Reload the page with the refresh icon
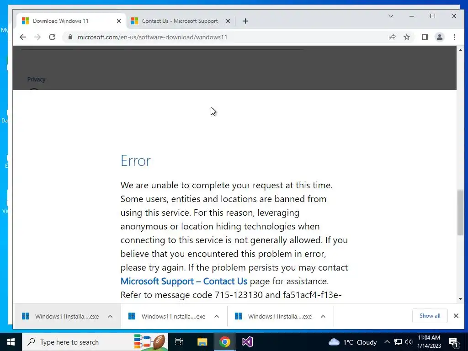468x351 pixels. pyautogui.click(x=52, y=37)
